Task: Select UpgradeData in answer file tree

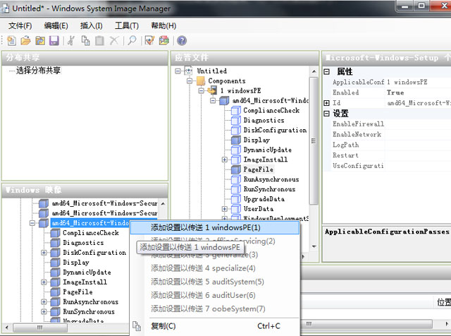Action: coord(264,199)
